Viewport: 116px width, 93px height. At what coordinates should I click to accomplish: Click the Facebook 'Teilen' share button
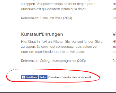pos(43,77)
